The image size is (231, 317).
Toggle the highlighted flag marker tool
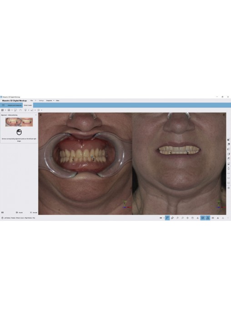point(167,218)
